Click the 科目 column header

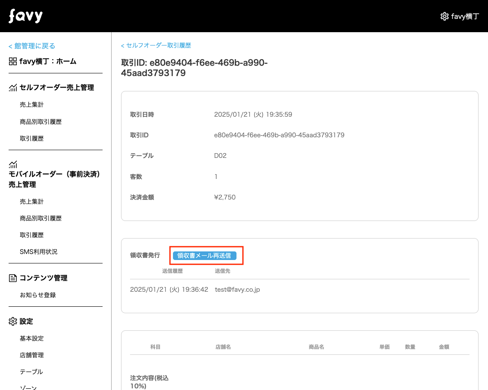pos(155,347)
